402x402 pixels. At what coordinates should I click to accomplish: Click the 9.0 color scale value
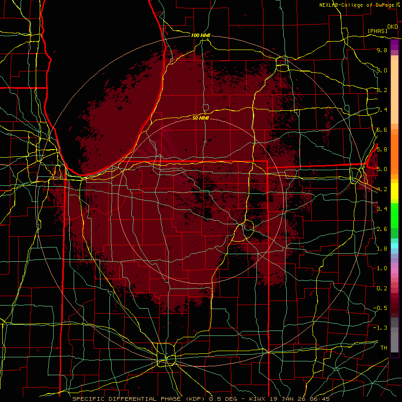pos(382,70)
